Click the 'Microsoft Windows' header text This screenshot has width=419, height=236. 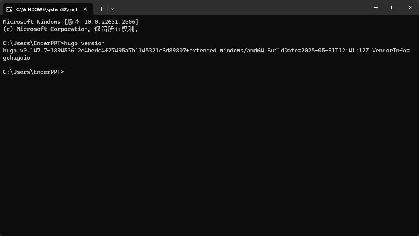[x=32, y=22]
